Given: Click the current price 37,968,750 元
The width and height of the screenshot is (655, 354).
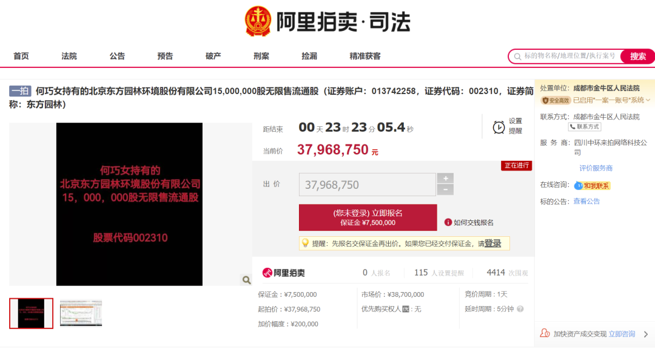Looking at the screenshot, I should 338,150.
